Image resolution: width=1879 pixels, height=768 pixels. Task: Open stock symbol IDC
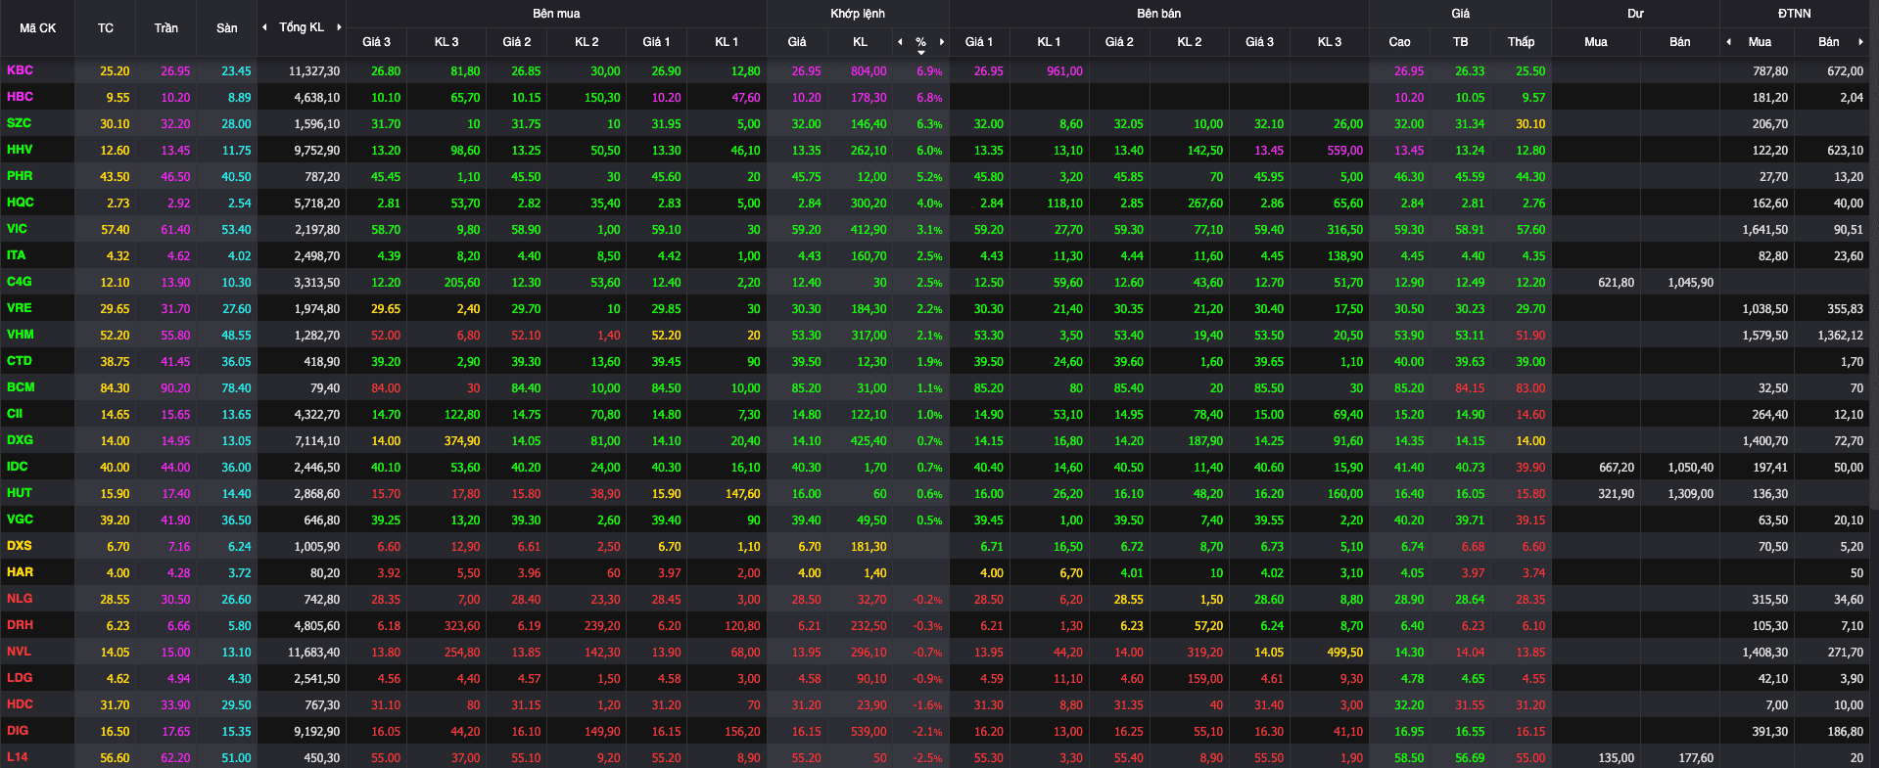18,467
